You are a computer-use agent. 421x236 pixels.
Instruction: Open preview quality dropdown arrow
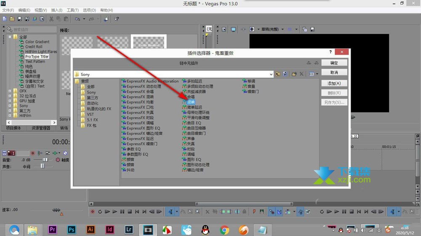click(282, 29)
